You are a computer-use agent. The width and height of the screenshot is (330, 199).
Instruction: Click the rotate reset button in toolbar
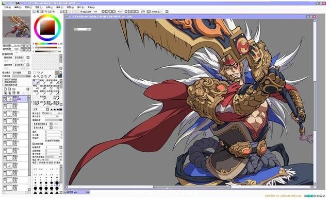137,11
